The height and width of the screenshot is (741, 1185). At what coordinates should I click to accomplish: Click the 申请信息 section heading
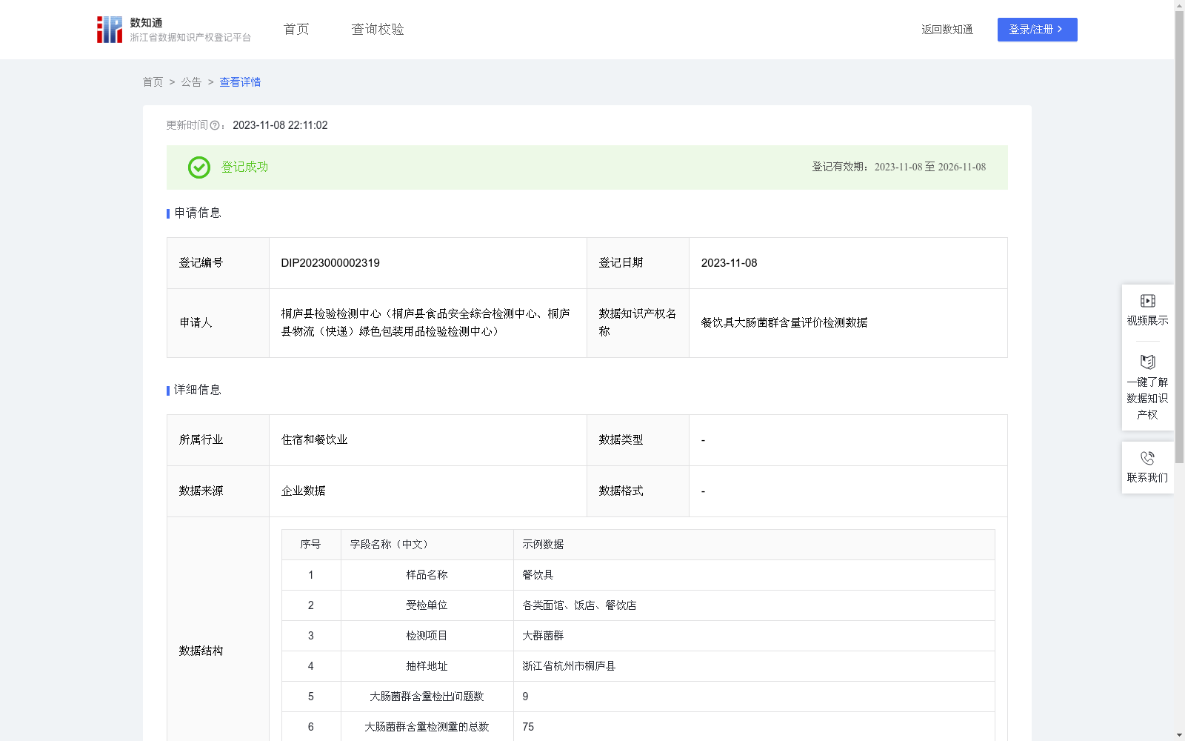[198, 213]
